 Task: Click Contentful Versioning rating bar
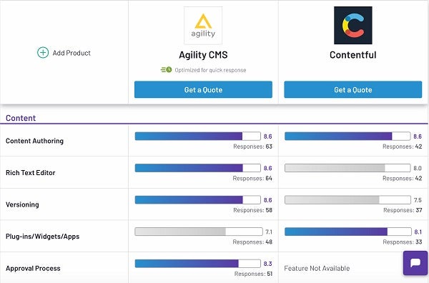pos(347,200)
